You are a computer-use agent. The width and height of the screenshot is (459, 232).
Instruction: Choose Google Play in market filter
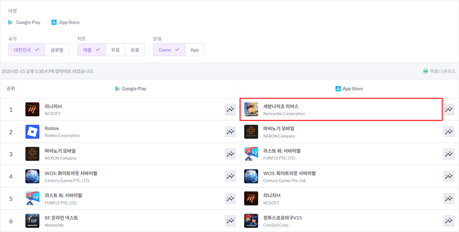[24, 22]
